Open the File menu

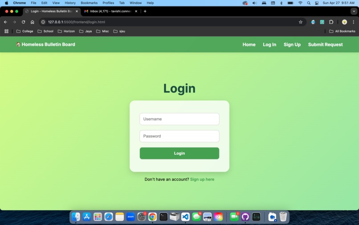pos(33,3)
